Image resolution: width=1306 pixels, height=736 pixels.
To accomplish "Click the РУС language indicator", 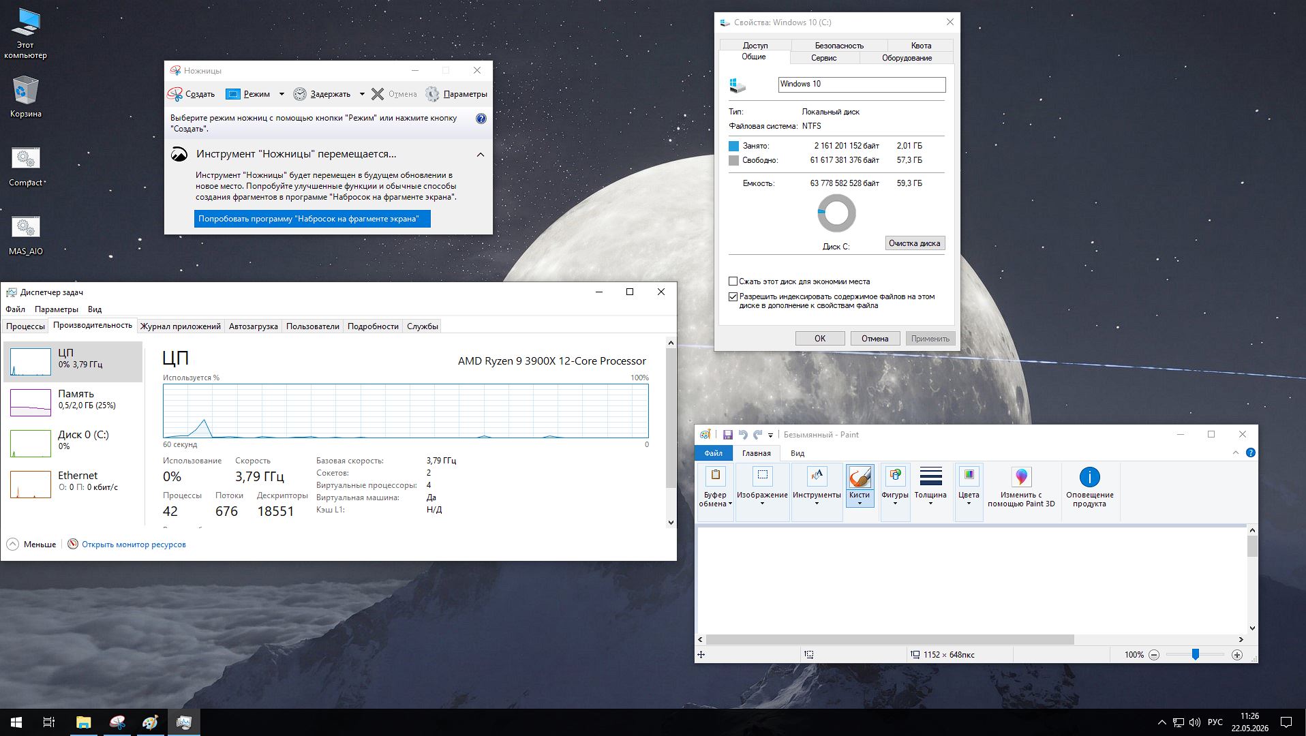I will 1215,722.
